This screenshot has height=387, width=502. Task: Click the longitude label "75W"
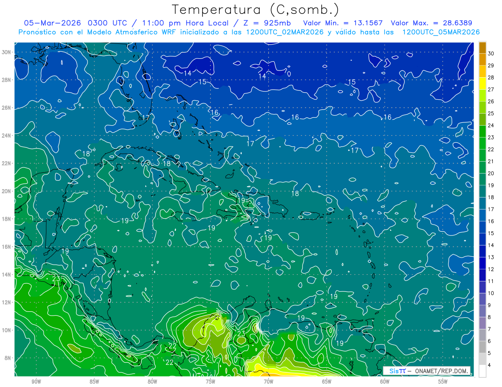210,382
